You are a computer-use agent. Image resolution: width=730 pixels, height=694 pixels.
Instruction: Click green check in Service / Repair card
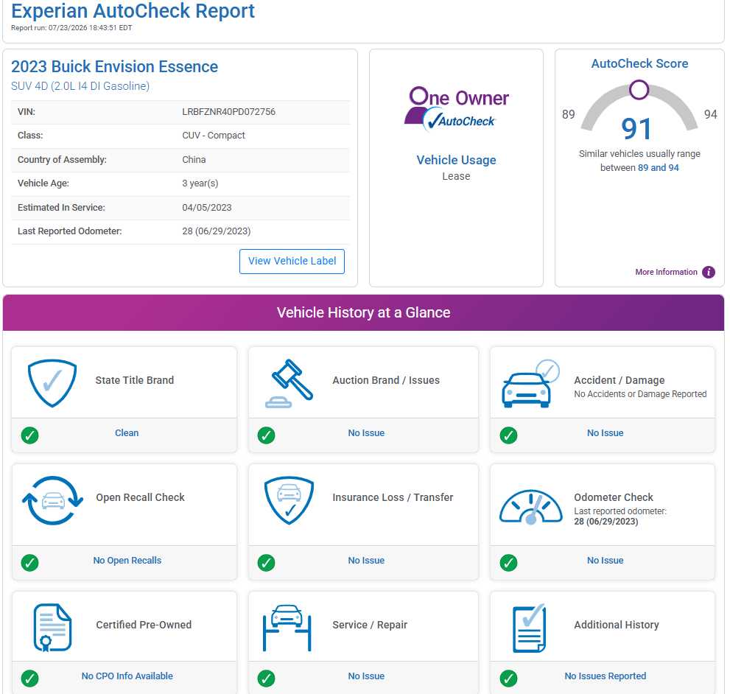point(267,679)
